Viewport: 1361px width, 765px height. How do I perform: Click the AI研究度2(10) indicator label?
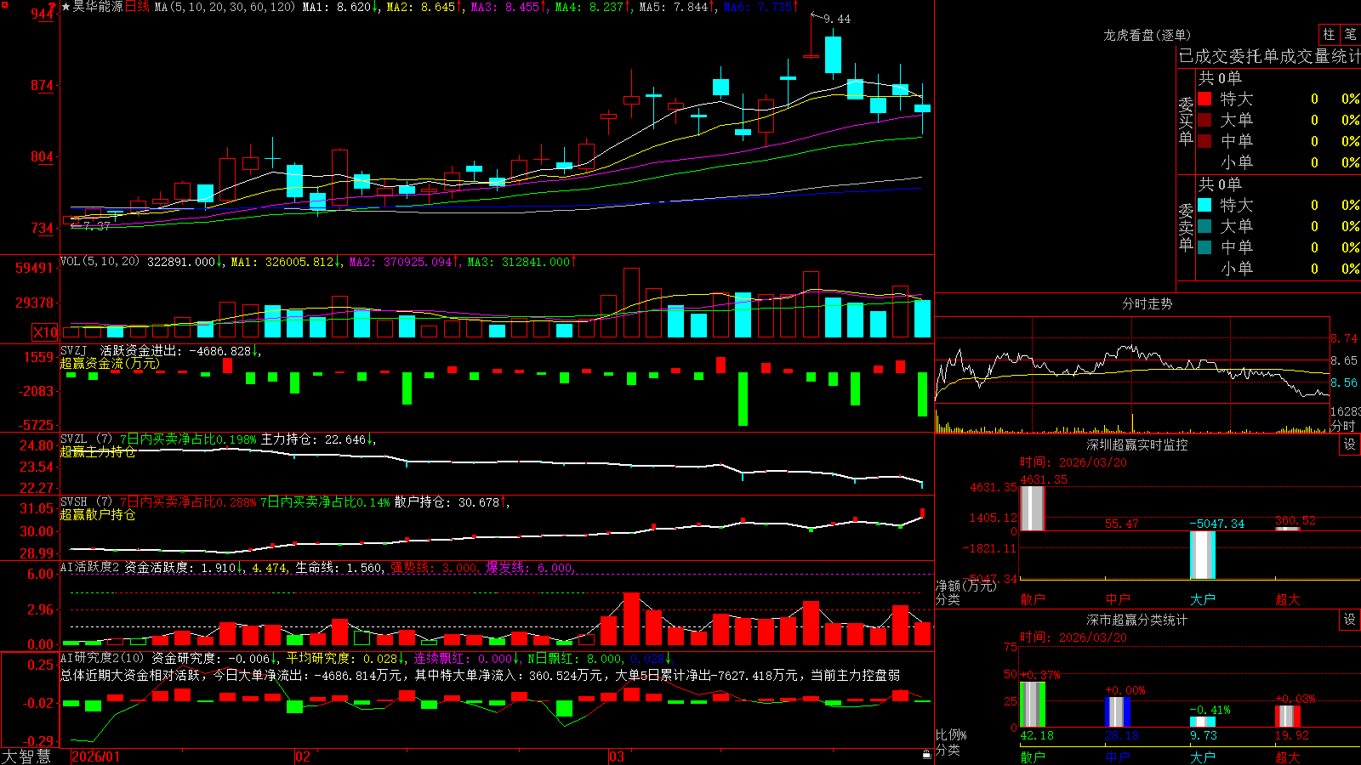(x=103, y=658)
